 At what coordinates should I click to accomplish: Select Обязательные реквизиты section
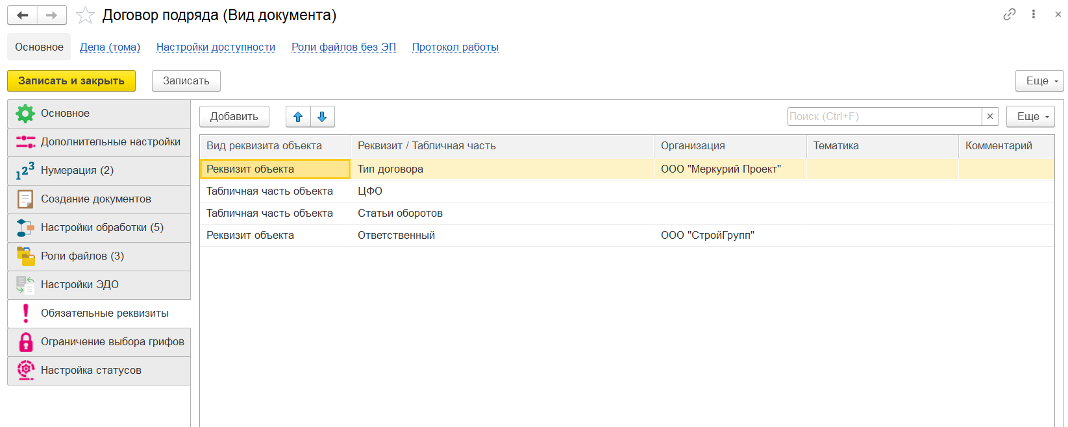(x=99, y=313)
